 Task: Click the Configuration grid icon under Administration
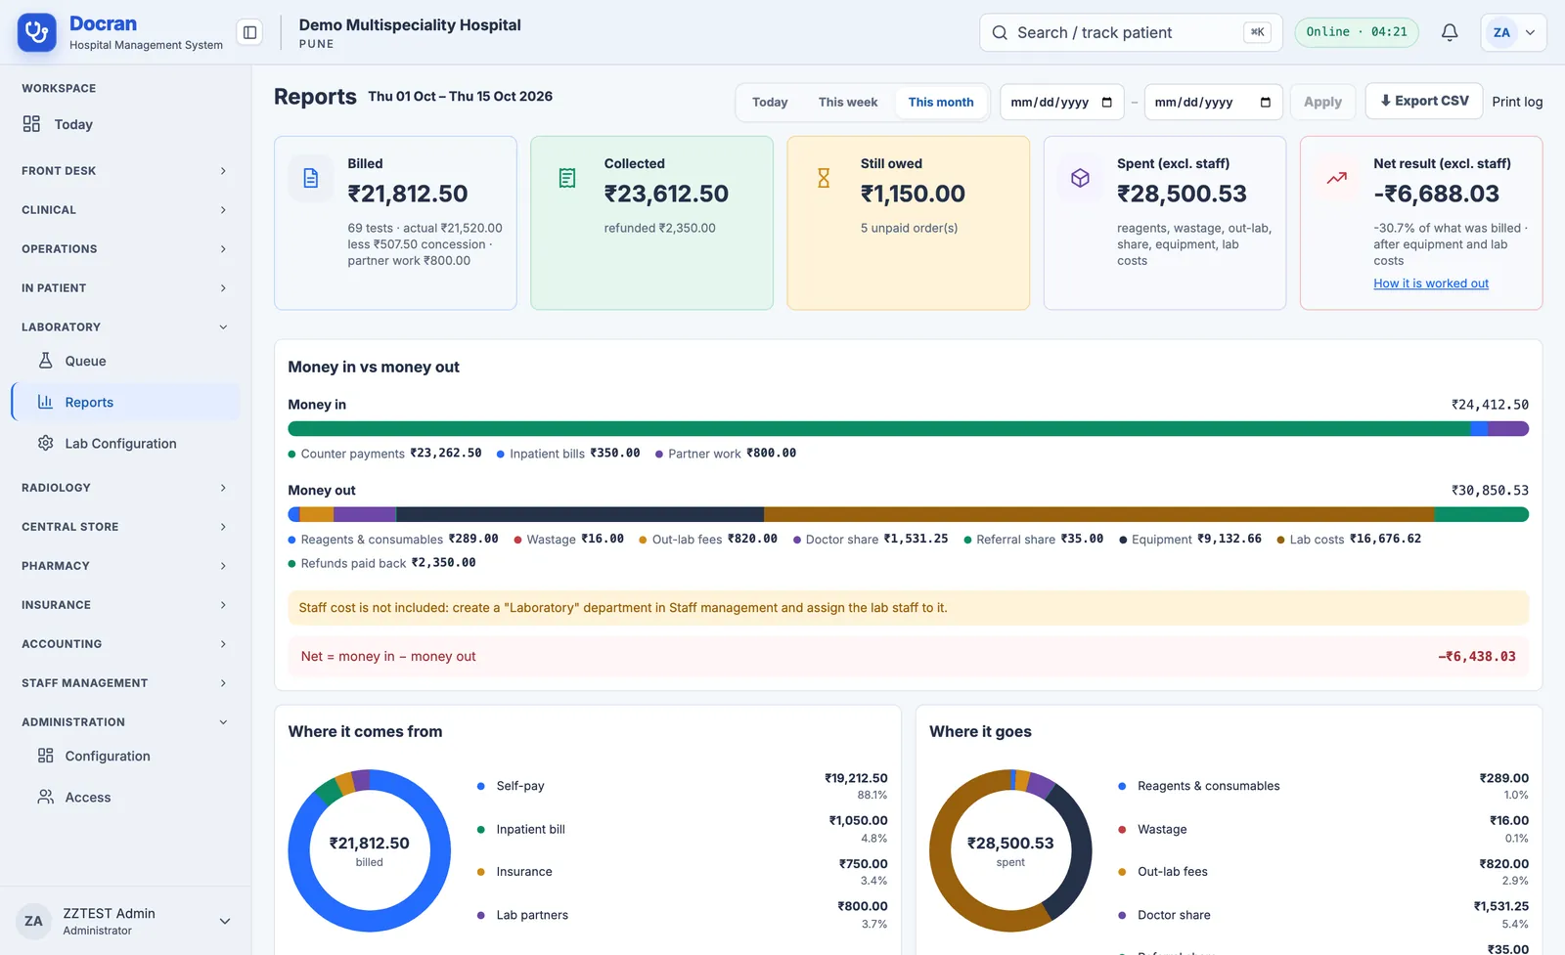(45, 756)
